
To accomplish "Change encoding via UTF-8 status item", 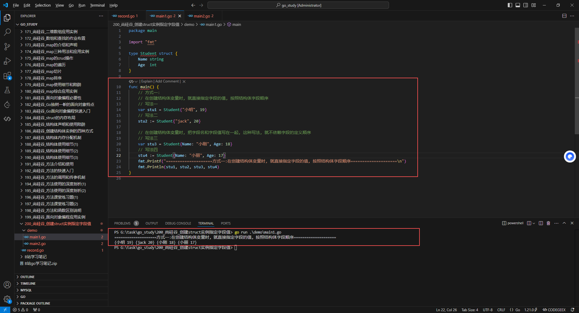I will pos(488,310).
